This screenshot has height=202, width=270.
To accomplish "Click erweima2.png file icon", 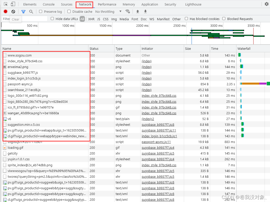I will [x=5, y=67].
